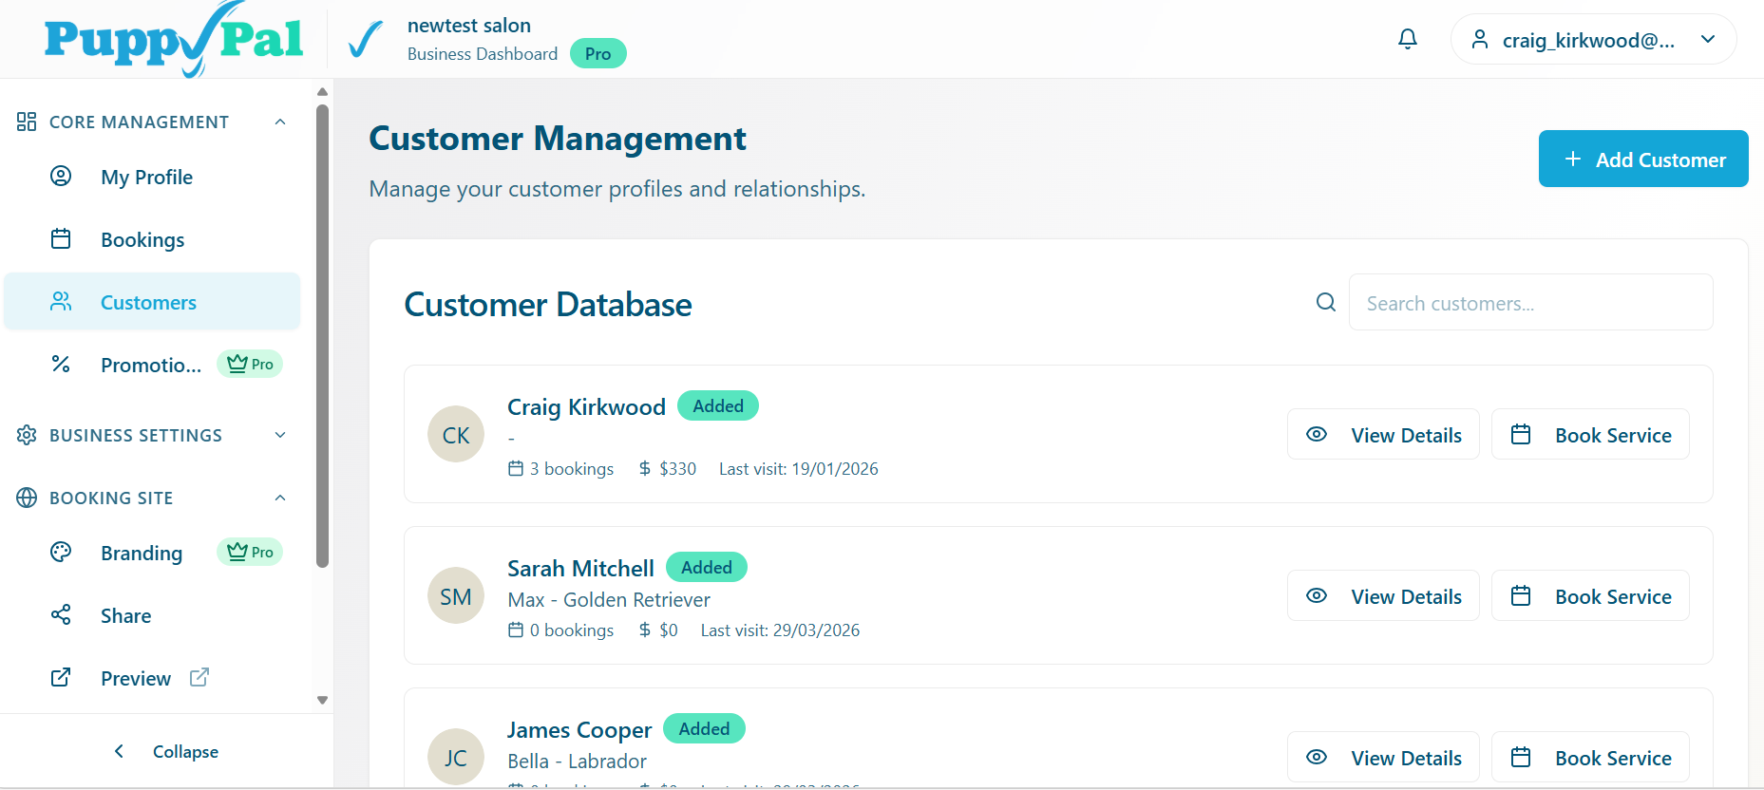Click the Business Settings gear icon

[x=27, y=435]
